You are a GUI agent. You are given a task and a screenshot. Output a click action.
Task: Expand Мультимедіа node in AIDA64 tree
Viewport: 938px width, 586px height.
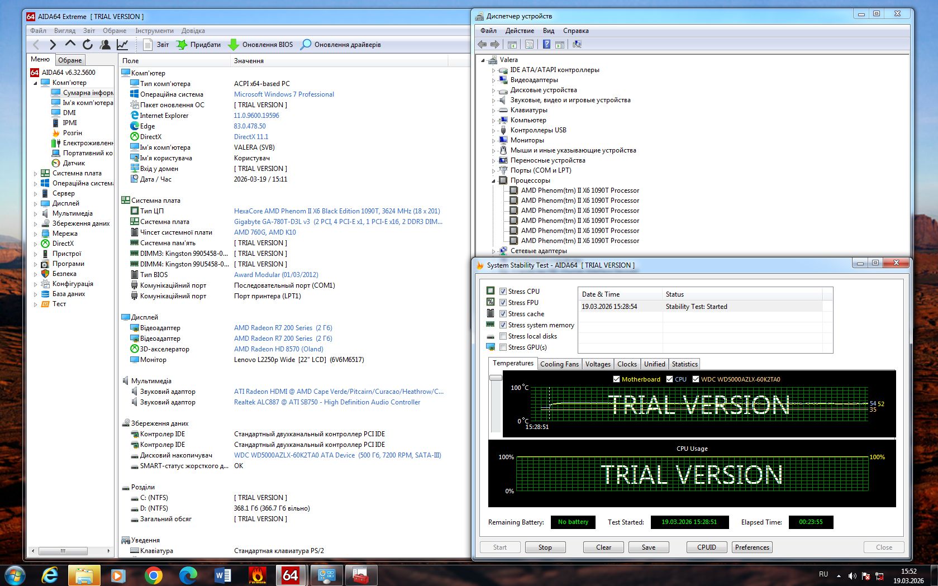(36, 213)
